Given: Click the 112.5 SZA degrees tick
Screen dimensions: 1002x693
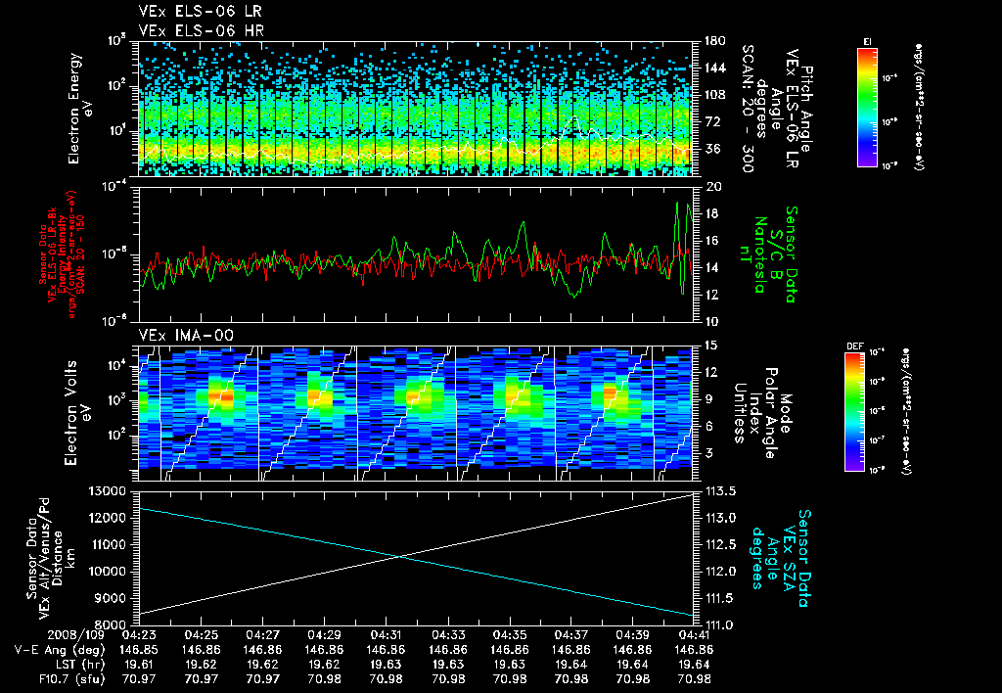Looking at the screenshot, I should 719,544.
